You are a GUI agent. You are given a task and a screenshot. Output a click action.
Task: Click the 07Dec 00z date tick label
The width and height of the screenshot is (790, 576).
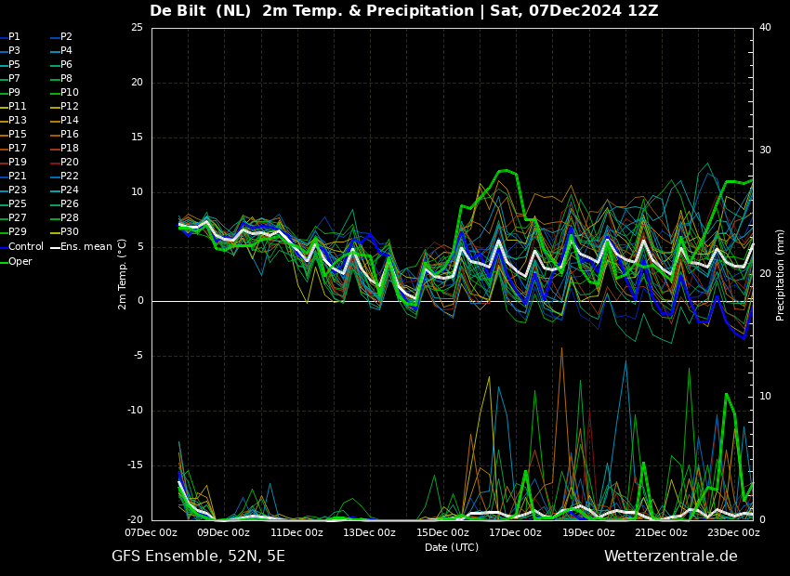[151, 532]
